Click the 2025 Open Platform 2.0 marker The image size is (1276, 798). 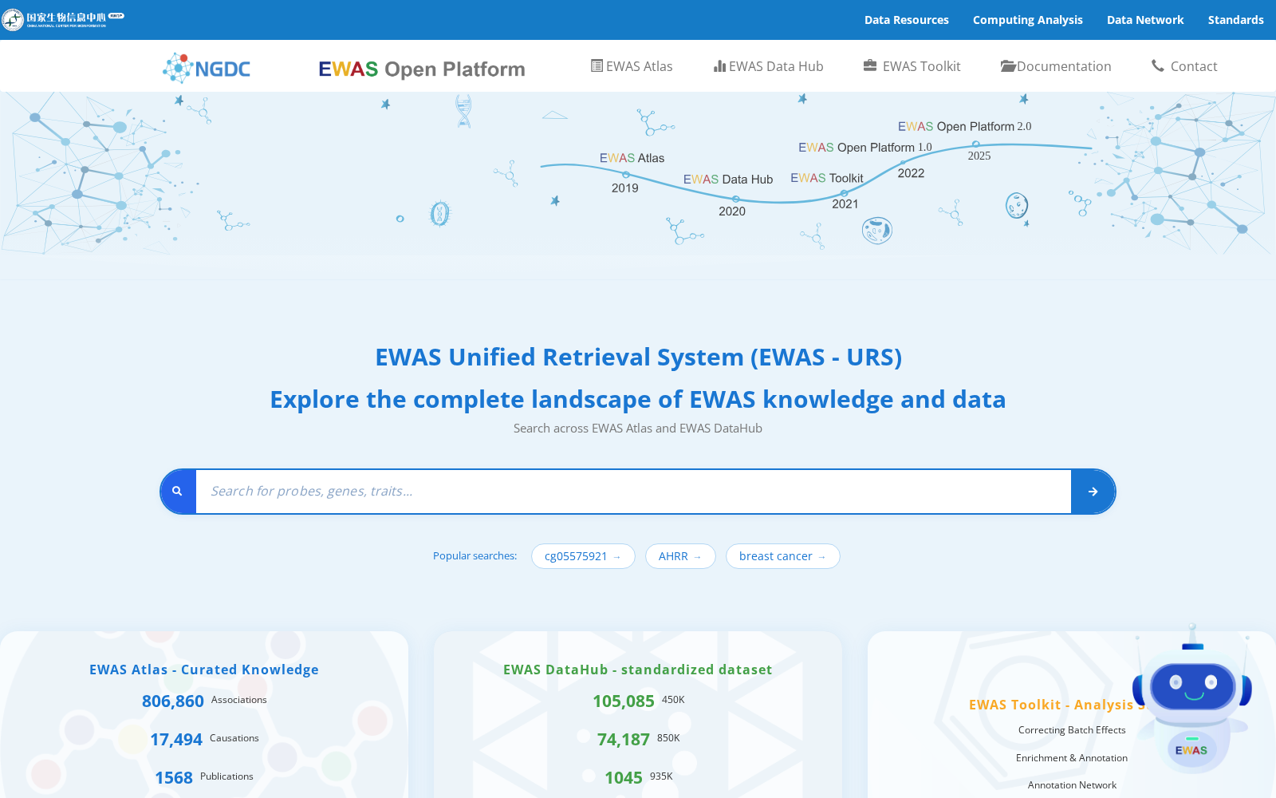(x=976, y=144)
